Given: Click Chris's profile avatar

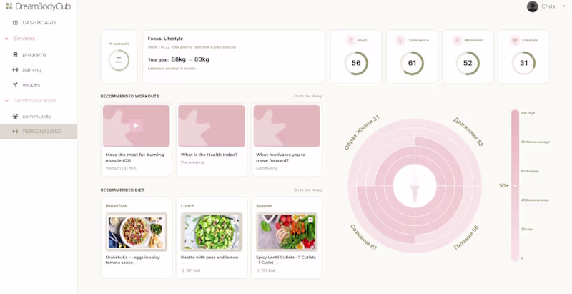Looking at the screenshot, I should [532, 6].
